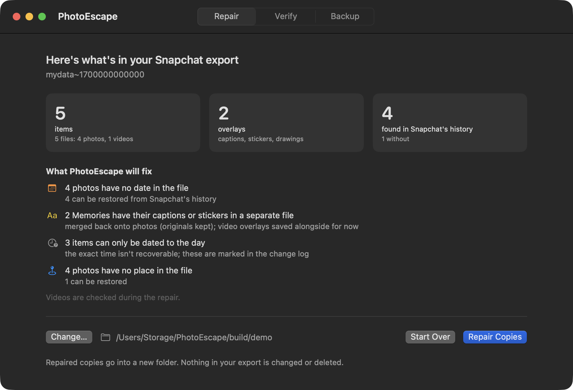Viewport: 573px width, 390px height.
Task: Go to the Backup tab
Action: tap(345, 16)
